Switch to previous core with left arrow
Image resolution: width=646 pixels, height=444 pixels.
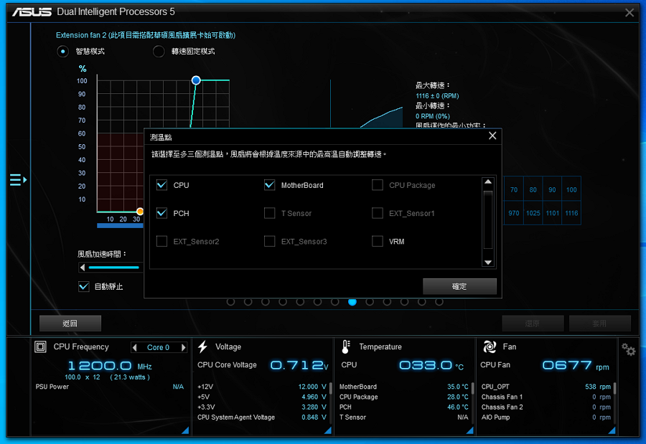(x=135, y=348)
